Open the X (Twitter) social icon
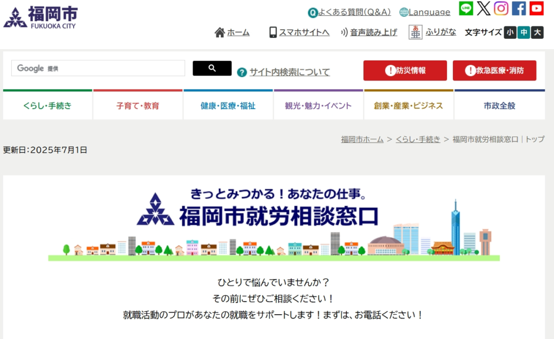554x339 pixels. tap(484, 9)
